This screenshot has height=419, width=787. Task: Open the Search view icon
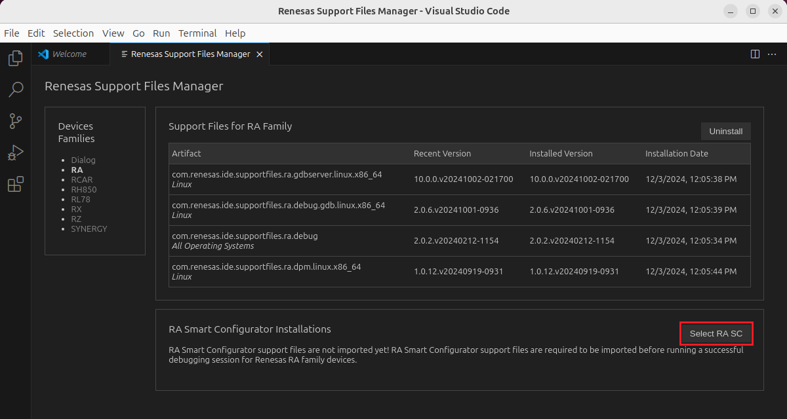click(15, 89)
